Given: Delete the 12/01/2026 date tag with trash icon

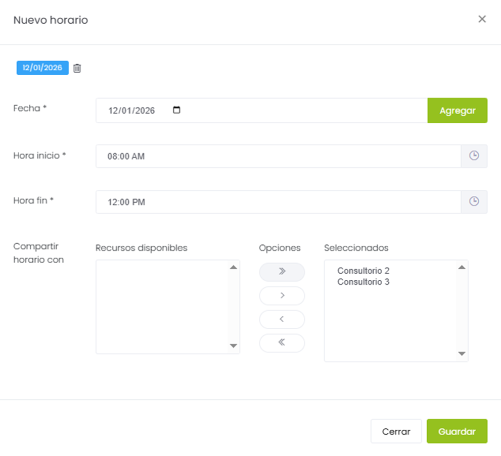Looking at the screenshot, I should coord(77,68).
